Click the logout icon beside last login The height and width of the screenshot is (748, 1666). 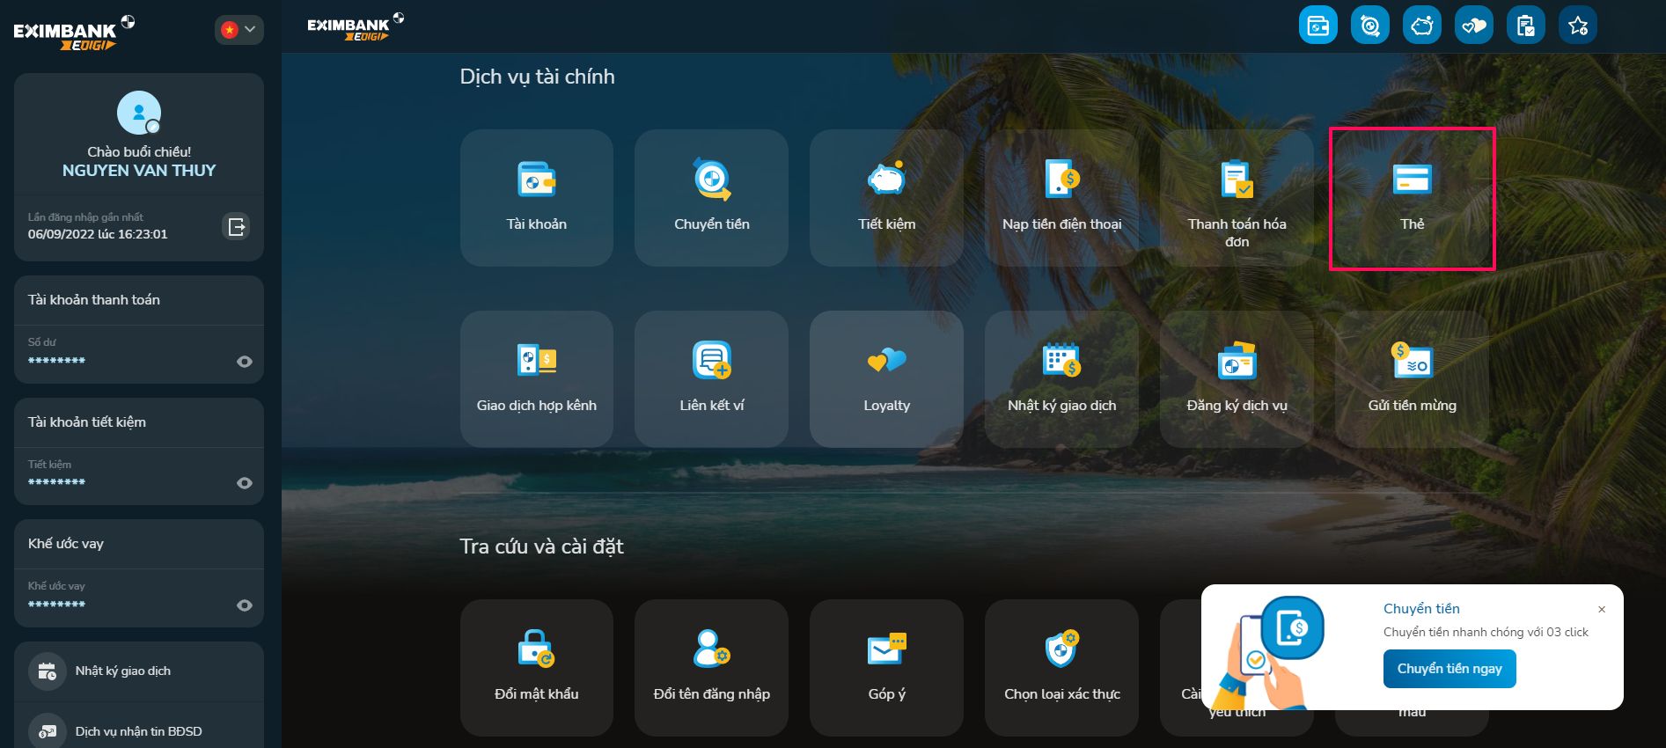click(236, 227)
